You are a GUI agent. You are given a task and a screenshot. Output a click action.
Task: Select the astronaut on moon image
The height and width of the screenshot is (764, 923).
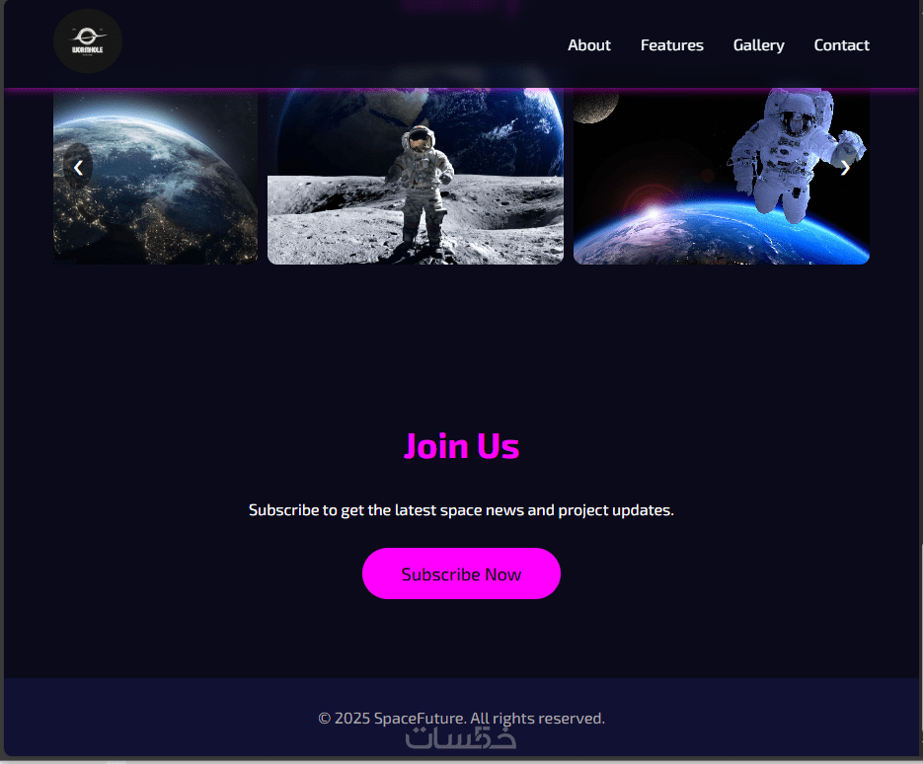click(x=416, y=176)
